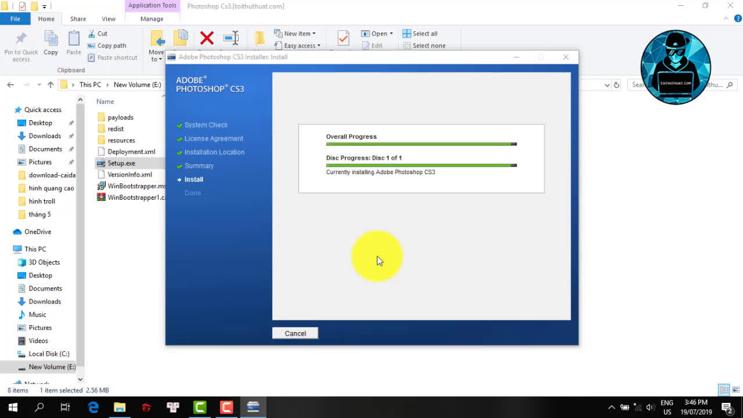Click This PC in address bar

click(90, 85)
